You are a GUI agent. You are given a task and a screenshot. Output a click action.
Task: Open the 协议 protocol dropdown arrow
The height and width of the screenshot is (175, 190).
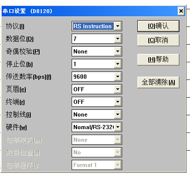(118, 26)
